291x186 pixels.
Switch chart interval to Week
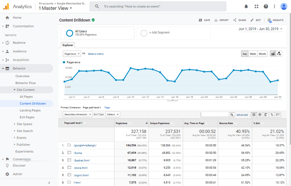(x=253, y=54)
